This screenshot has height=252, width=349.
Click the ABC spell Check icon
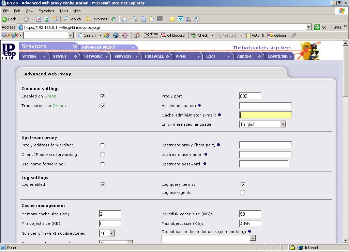194,35
